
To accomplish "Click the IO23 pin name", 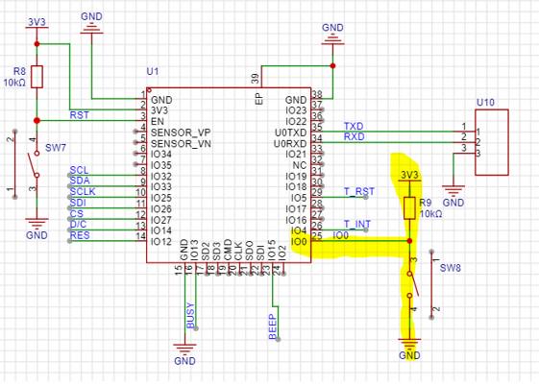I will [296, 110].
